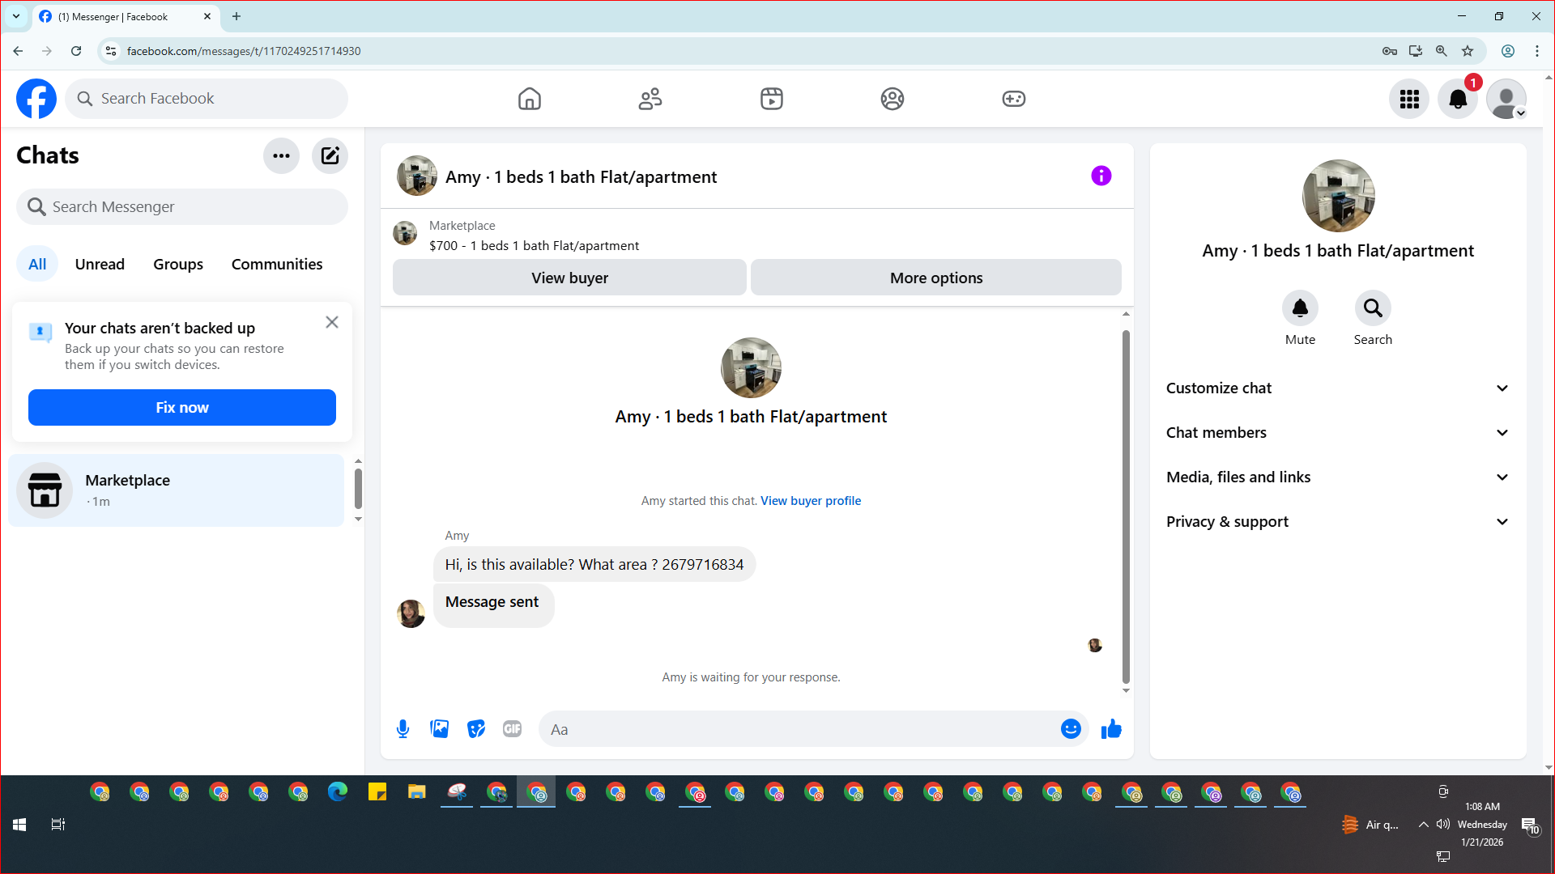The height and width of the screenshot is (874, 1555).
Task: Open the password key icon in address bar
Action: click(1390, 51)
